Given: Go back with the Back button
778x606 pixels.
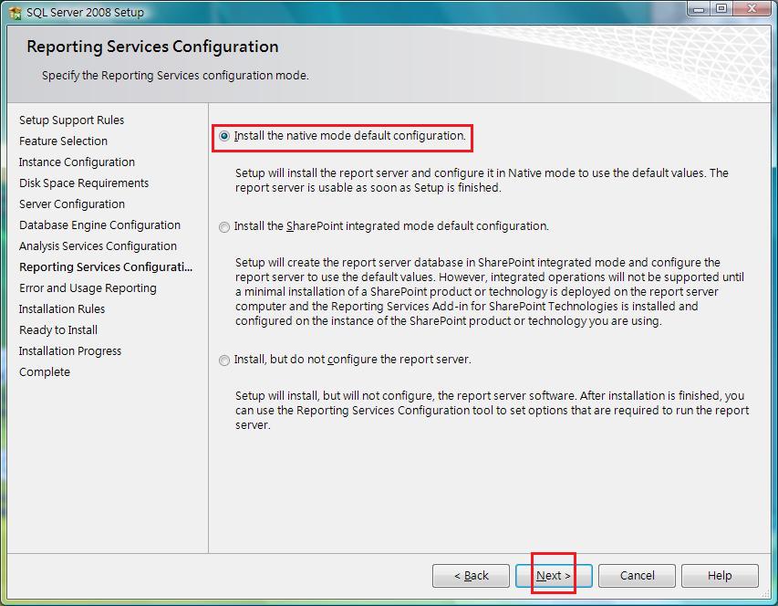Looking at the screenshot, I should pos(471,576).
